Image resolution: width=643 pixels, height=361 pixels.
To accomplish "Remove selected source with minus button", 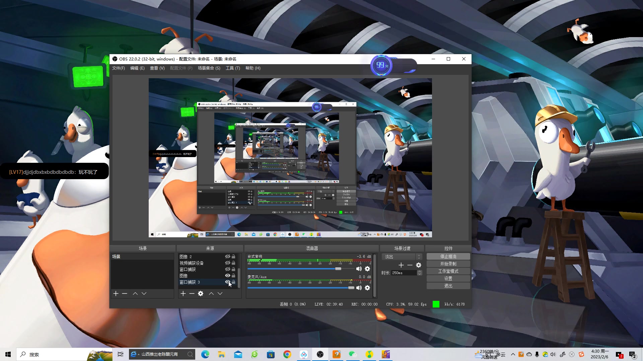I will pos(192,293).
